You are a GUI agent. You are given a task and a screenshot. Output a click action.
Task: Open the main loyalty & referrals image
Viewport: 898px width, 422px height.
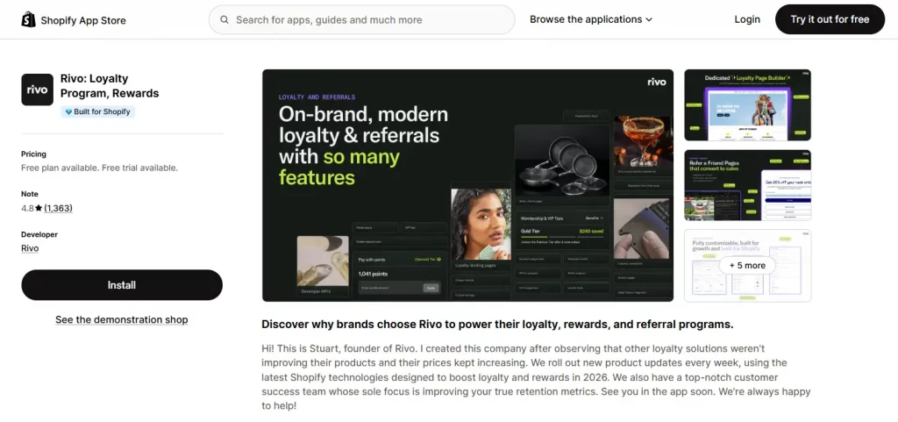click(468, 185)
